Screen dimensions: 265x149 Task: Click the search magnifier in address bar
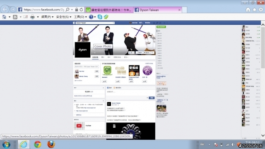coord(67,10)
